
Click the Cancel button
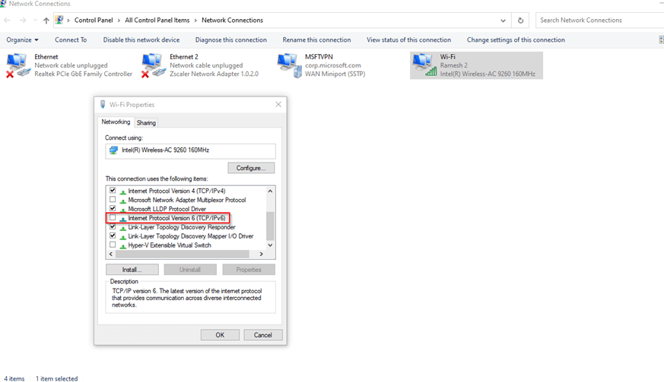(x=263, y=335)
